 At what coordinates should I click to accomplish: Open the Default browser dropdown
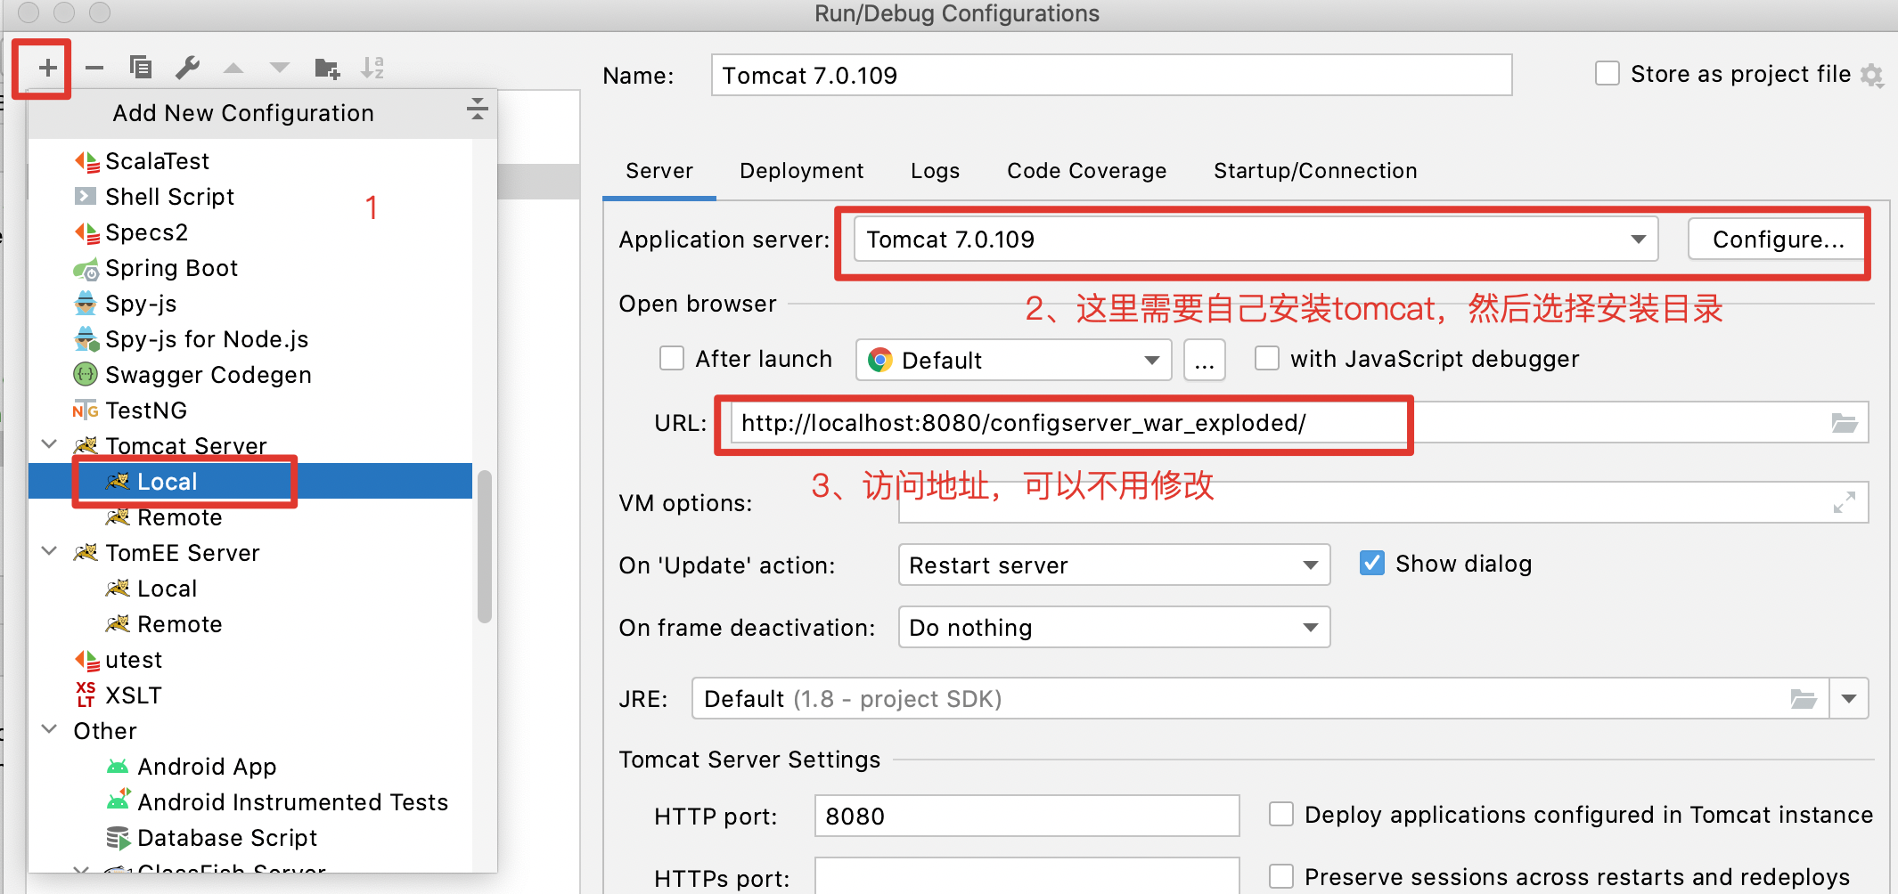pyautogui.click(x=1014, y=360)
